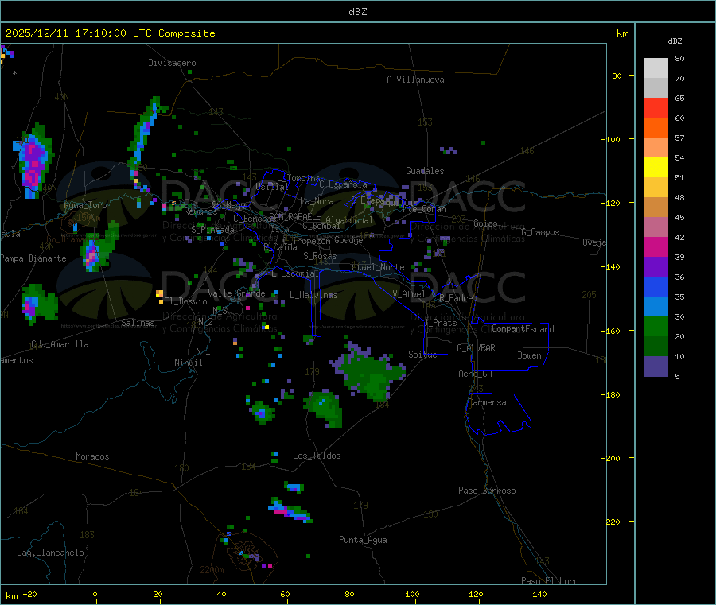This screenshot has width=716, height=605.
Task: Click the Punta_Agua label
Action: pyautogui.click(x=363, y=540)
